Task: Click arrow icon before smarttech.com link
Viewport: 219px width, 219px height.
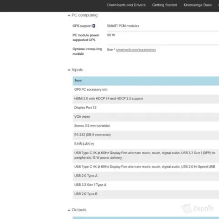Action: pyautogui.click(x=115, y=49)
